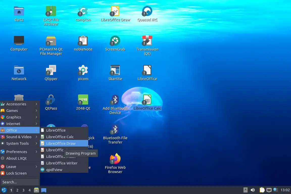Choose LibreOffice in the Office submenu
The width and height of the screenshot is (291, 194).
pyautogui.click(x=64, y=130)
